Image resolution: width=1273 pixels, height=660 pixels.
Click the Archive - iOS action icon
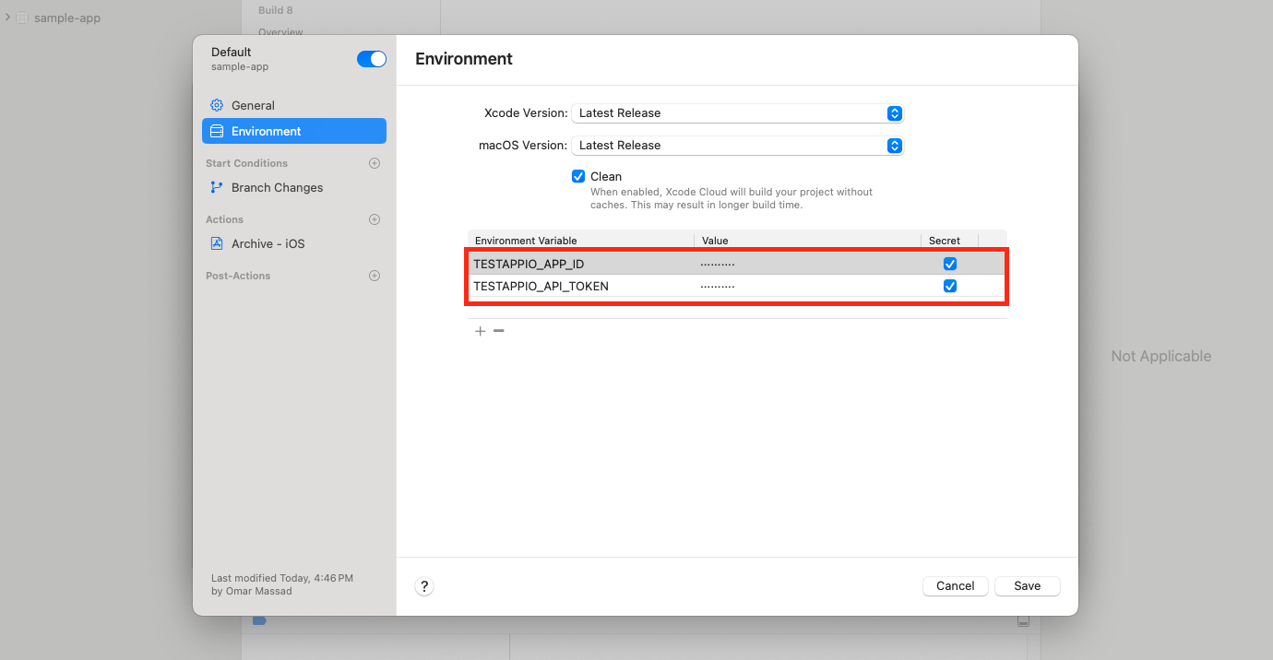[x=217, y=243]
